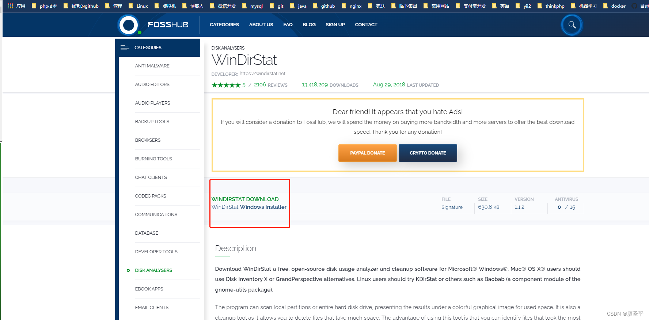Open the 支付宝开发 bookmark folder
Image resolution: width=649 pixels, height=320 pixels.
[x=470, y=6]
